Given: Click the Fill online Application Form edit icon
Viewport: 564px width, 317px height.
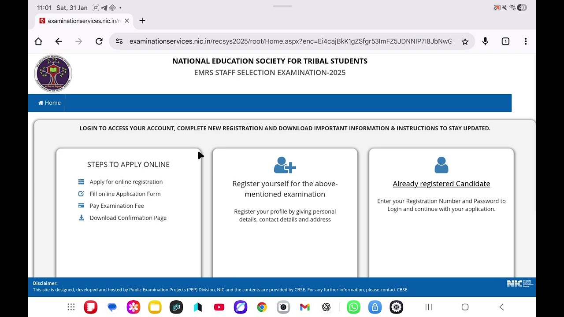Looking at the screenshot, I should click(81, 194).
